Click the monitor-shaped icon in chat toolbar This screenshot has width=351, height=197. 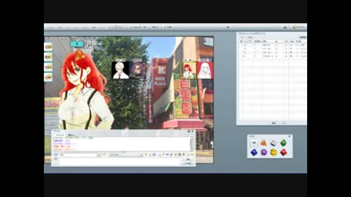tap(154, 155)
